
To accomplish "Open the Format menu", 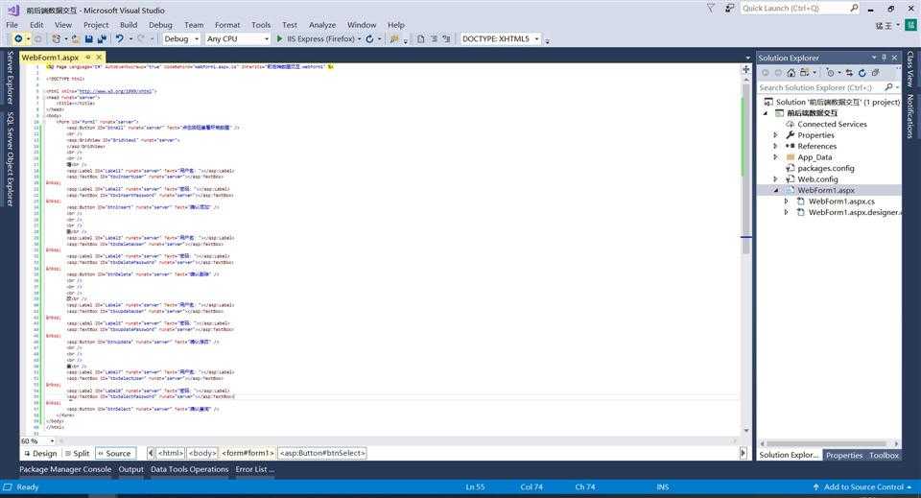I will click(x=227, y=25).
